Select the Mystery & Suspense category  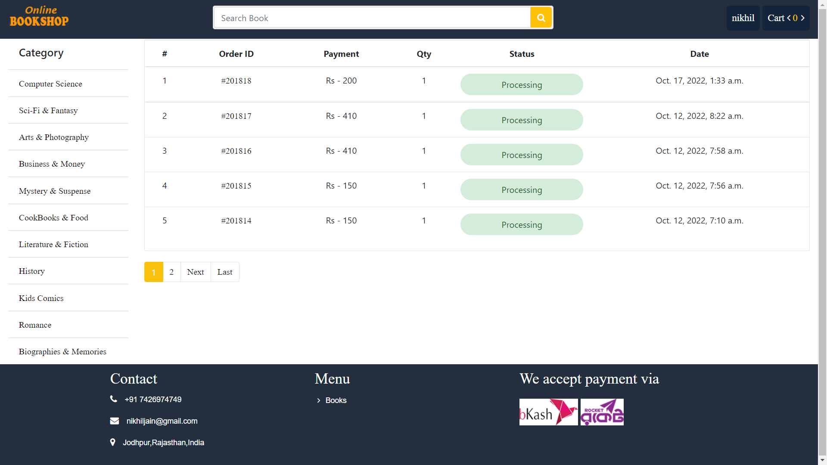(x=55, y=191)
